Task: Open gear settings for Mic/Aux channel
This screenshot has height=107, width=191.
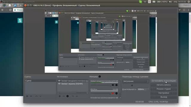Action: pos(116,93)
